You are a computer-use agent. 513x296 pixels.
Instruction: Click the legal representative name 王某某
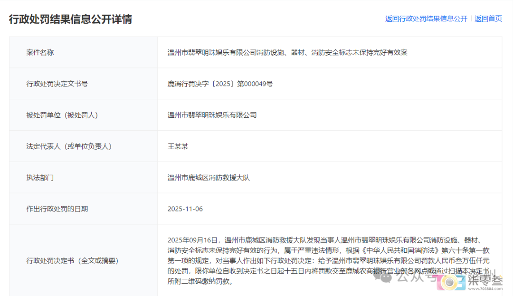click(x=178, y=146)
